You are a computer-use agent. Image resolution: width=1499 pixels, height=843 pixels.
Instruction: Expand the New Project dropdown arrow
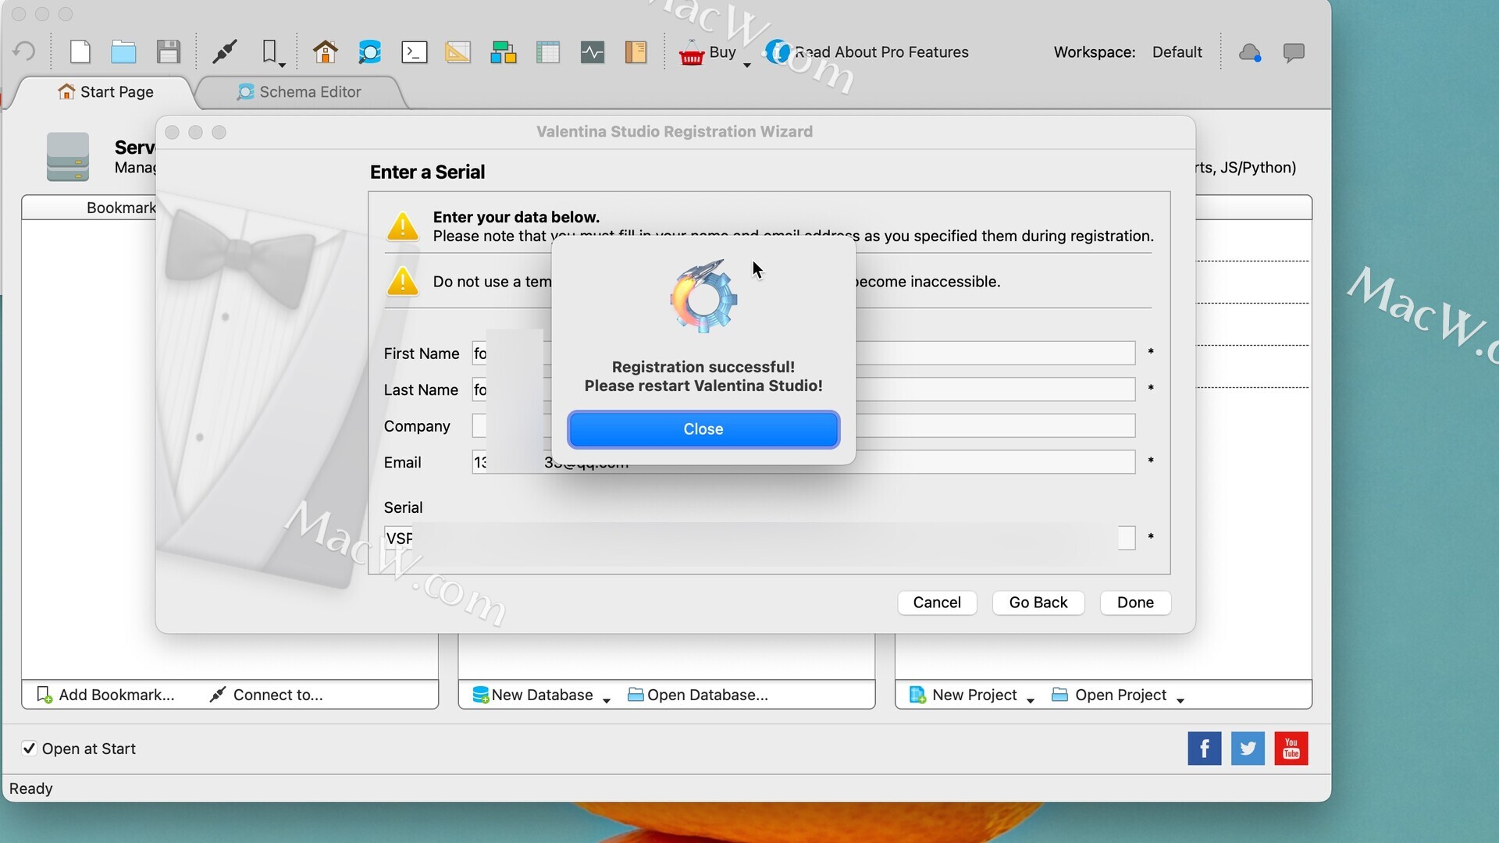point(1031,701)
